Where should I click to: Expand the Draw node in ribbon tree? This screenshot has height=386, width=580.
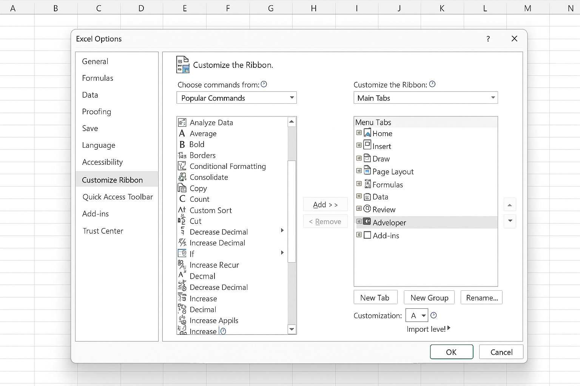359,158
